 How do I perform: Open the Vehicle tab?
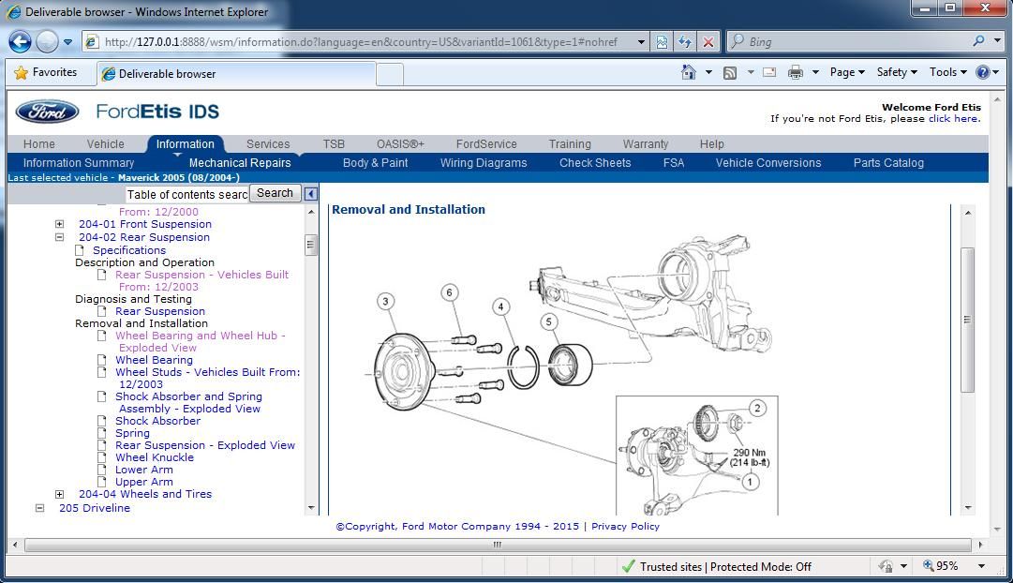coord(105,144)
